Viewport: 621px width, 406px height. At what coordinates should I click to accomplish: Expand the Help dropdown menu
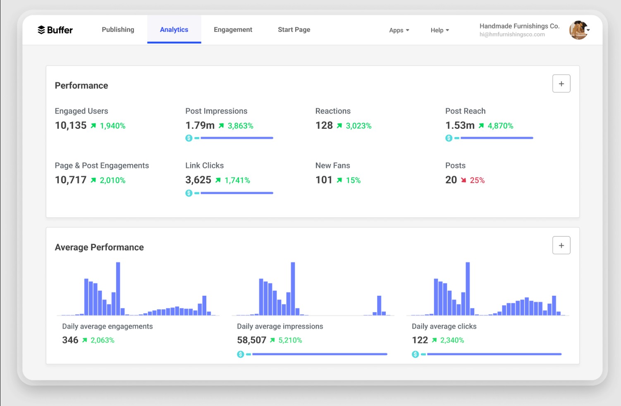[439, 30]
